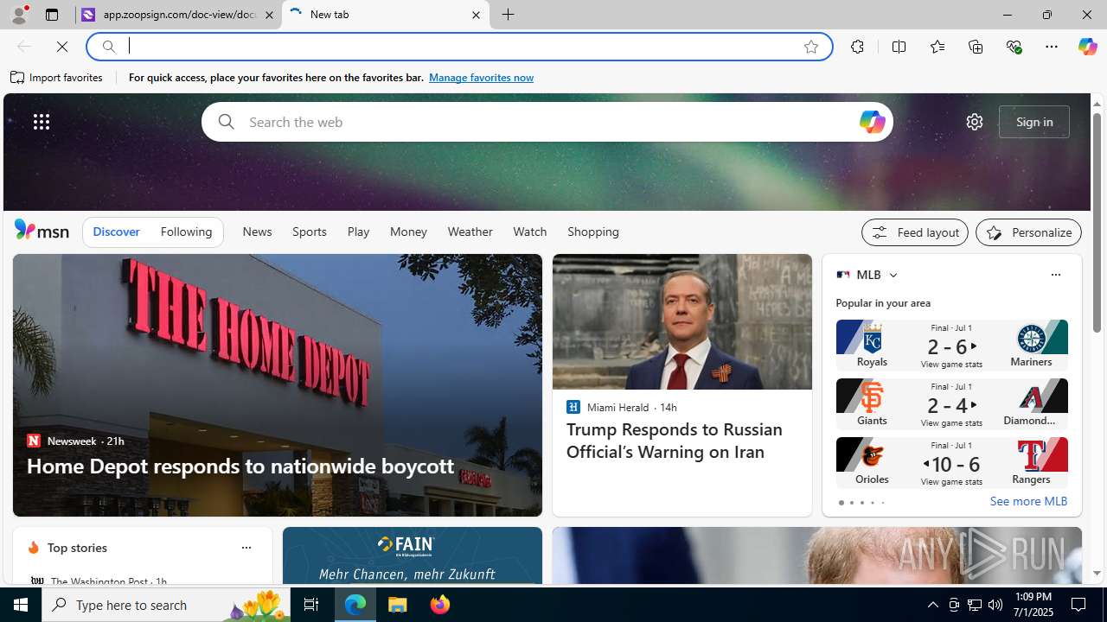Viewport: 1107px width, 622px height.
Task: Click See more MLB link
Action: 1028,501
